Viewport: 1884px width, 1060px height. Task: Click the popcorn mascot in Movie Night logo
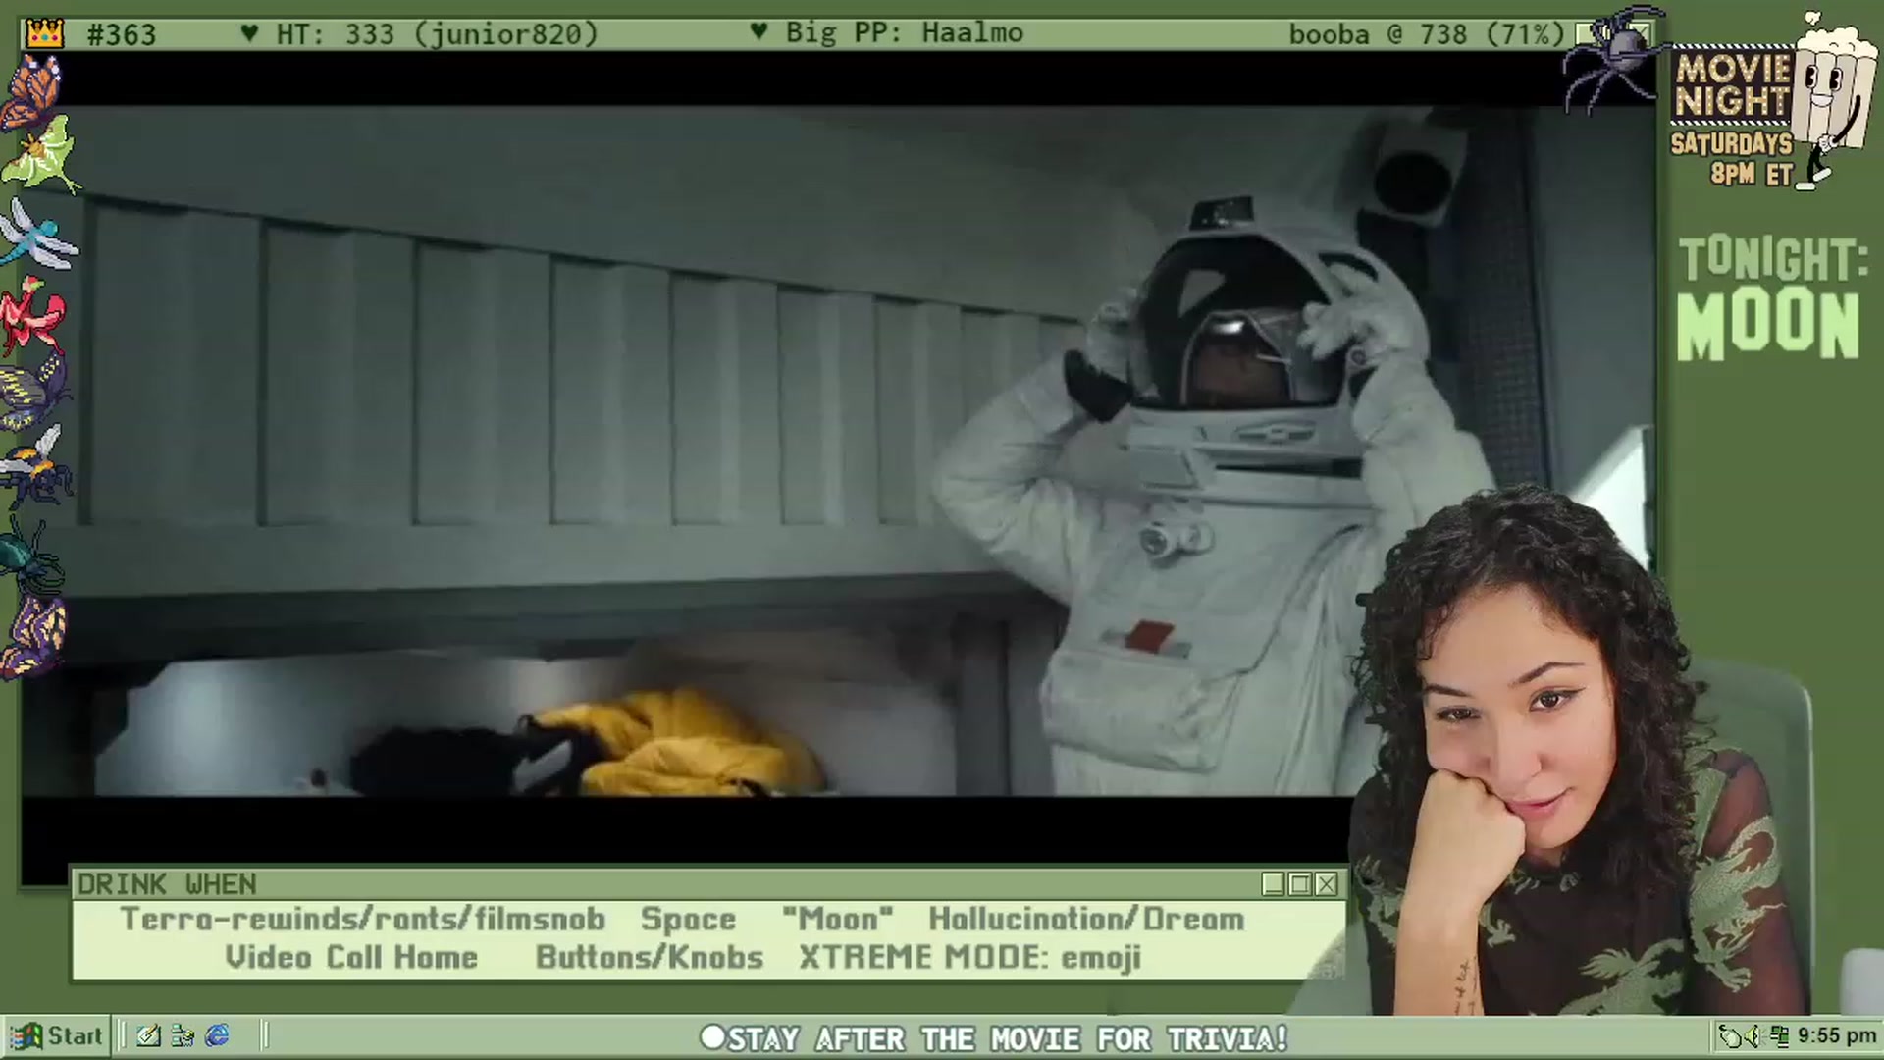coord(1833,98)
